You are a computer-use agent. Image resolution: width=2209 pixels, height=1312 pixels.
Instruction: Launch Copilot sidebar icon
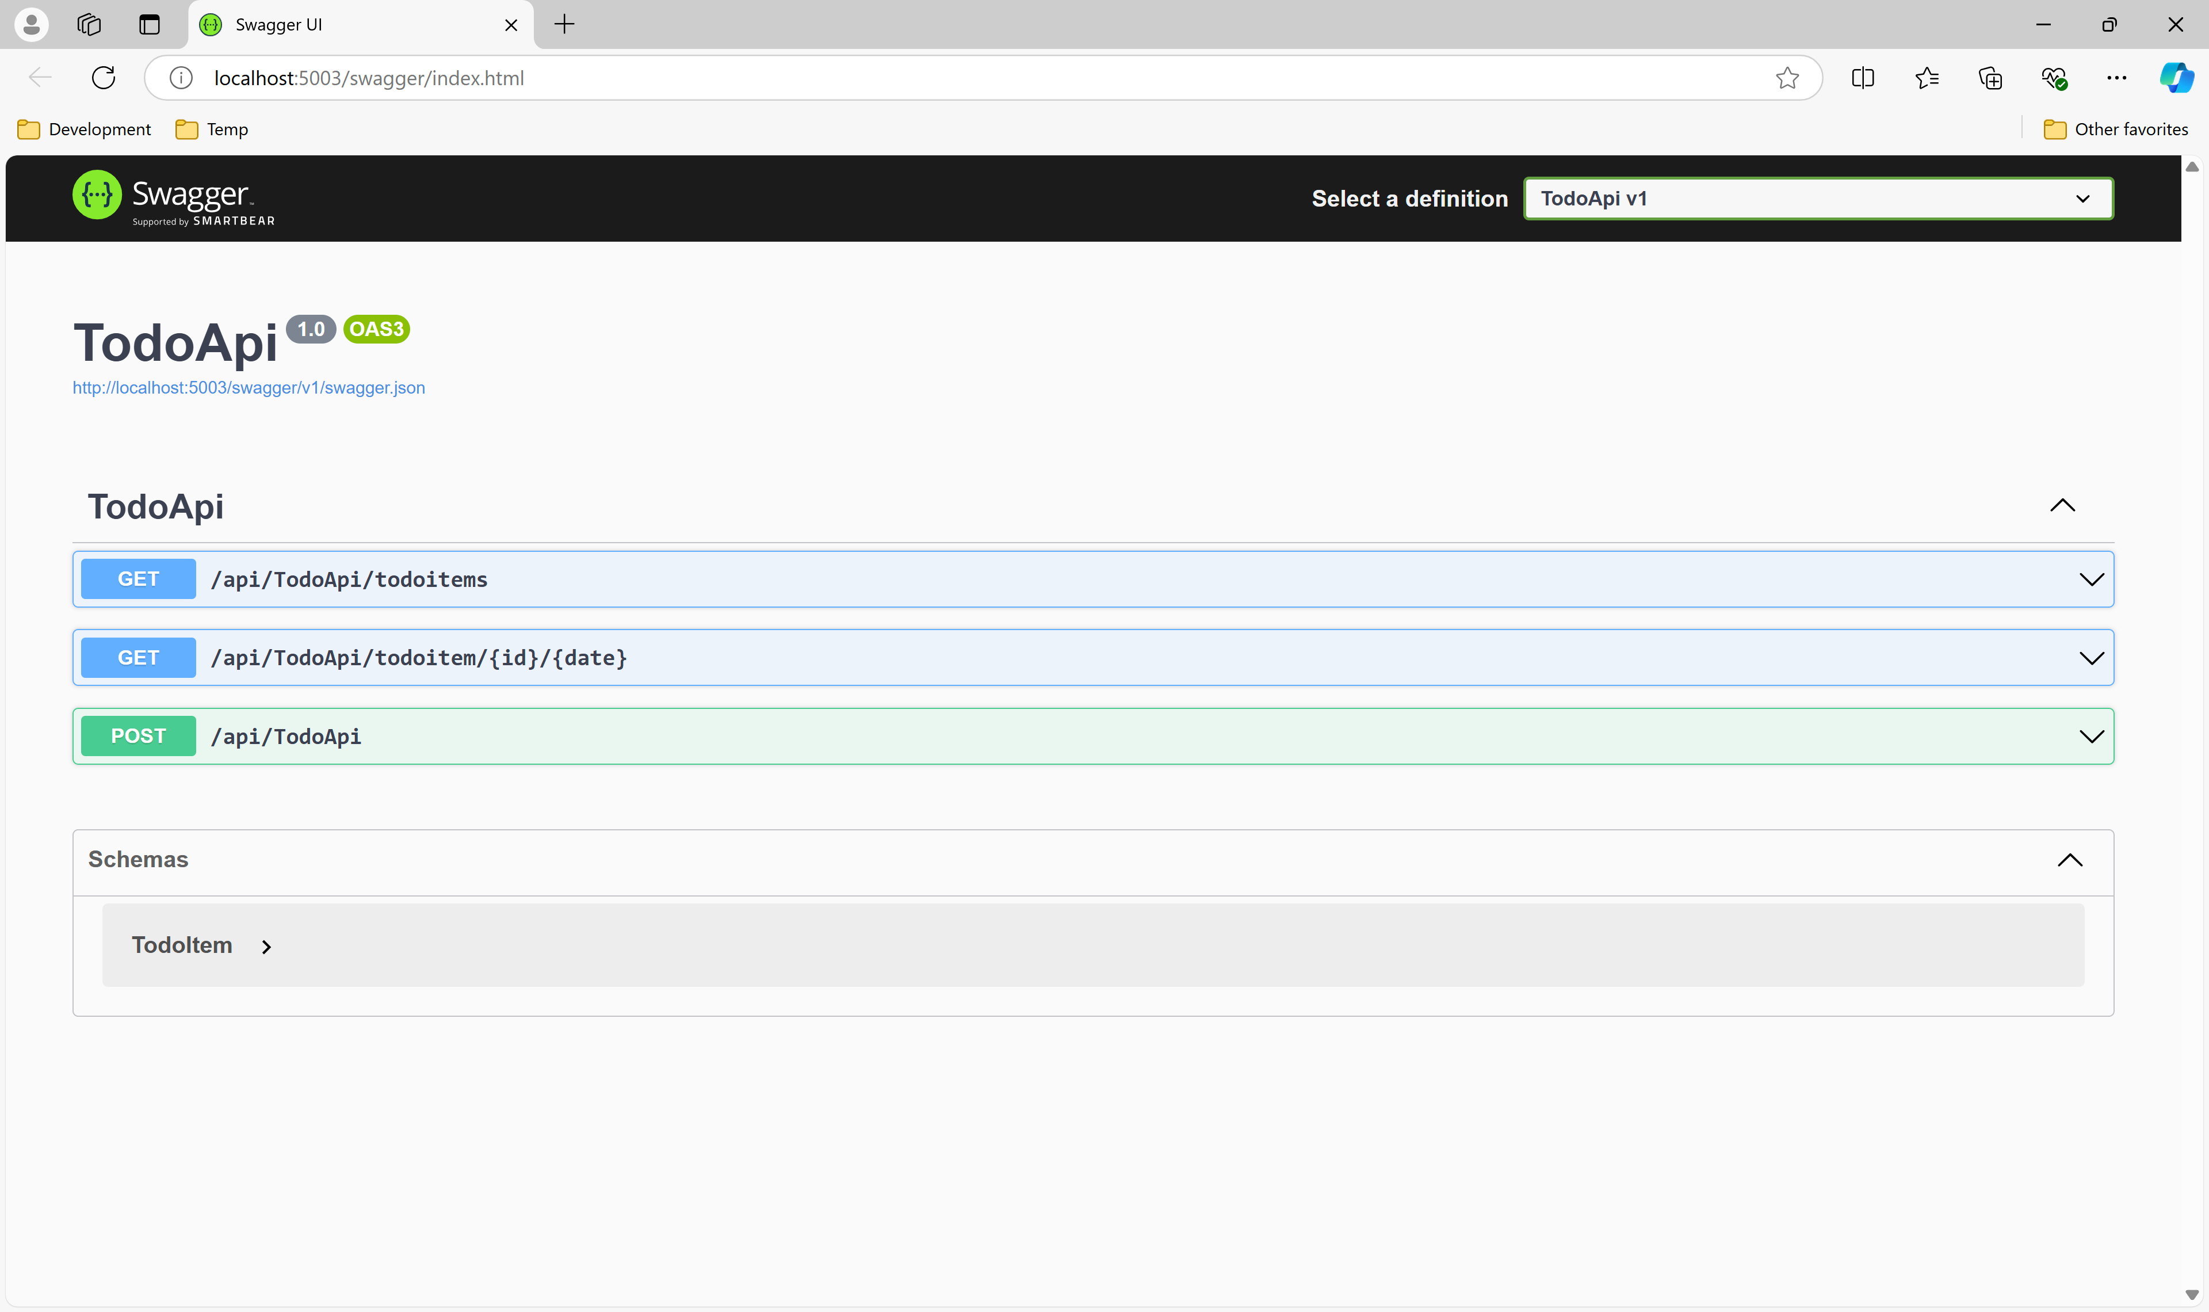tap(2176, 78)
